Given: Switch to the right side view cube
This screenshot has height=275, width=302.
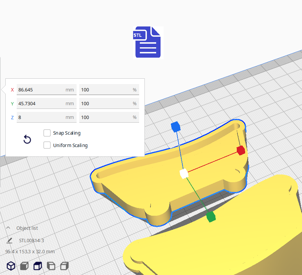Looking at the screenshot, I should click(x=64, y=266).
